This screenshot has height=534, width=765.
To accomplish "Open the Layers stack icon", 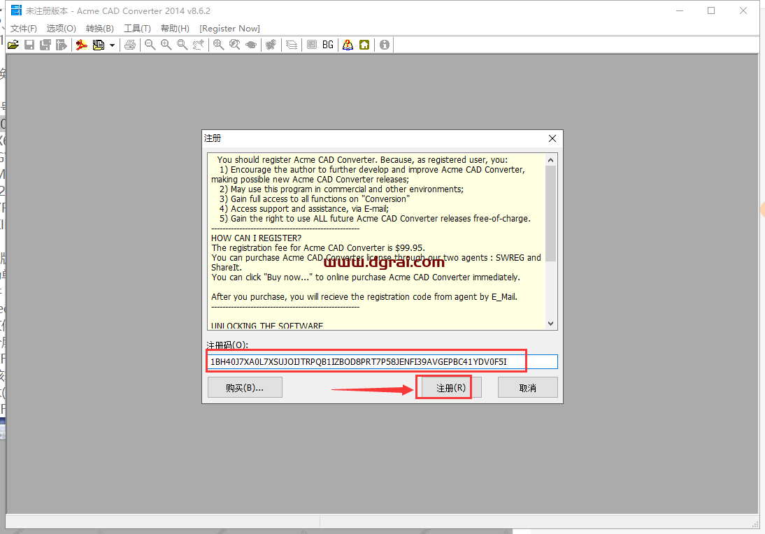I will click(x=292, y=45).
